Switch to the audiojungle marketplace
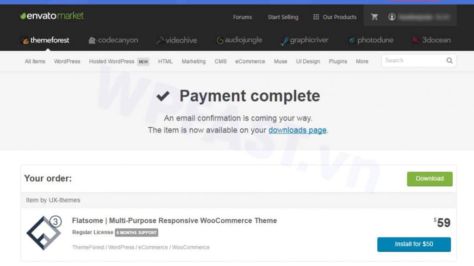Screen dimensions: 474x266 point(239,40)
